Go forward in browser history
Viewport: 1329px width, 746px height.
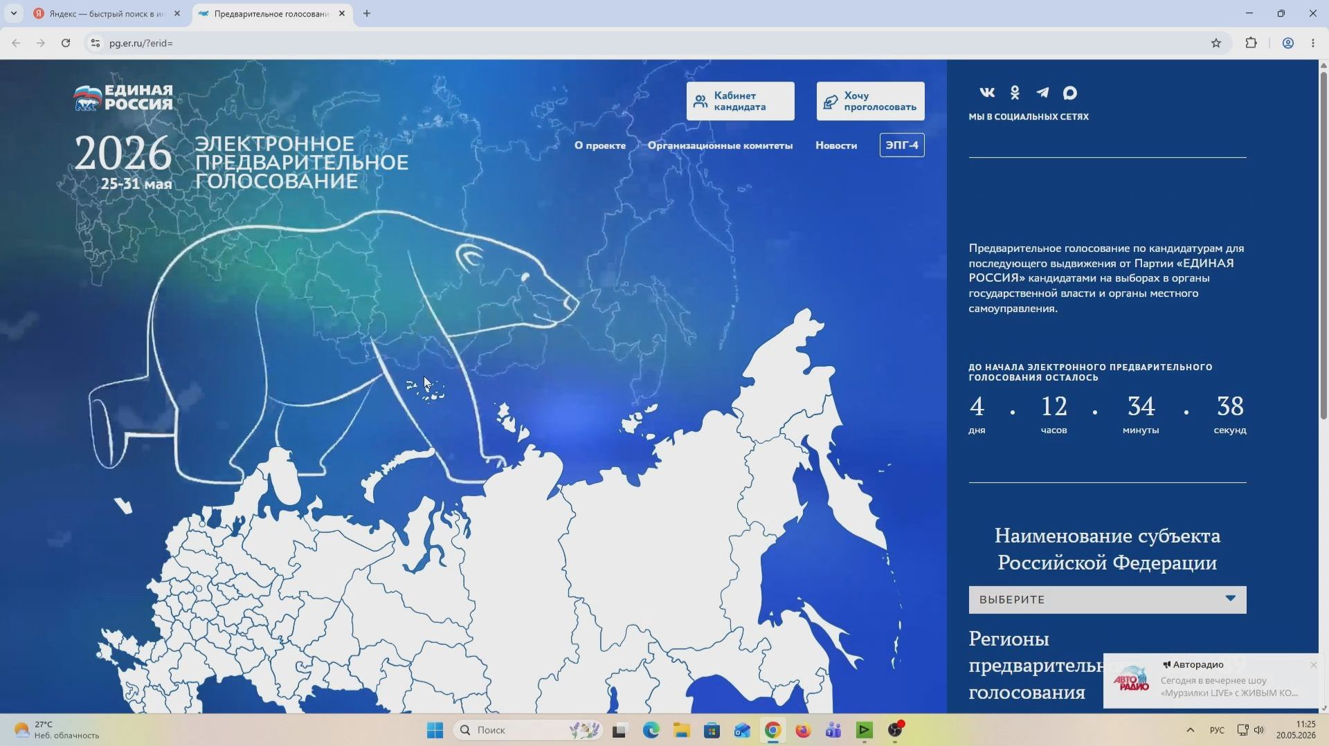[x=41, y=43]
